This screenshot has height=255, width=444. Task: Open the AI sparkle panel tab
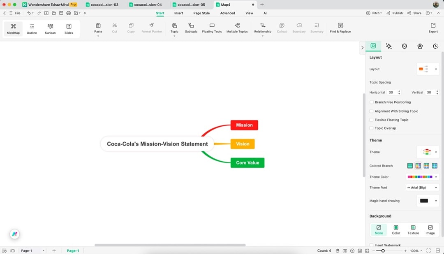[389, 46]
